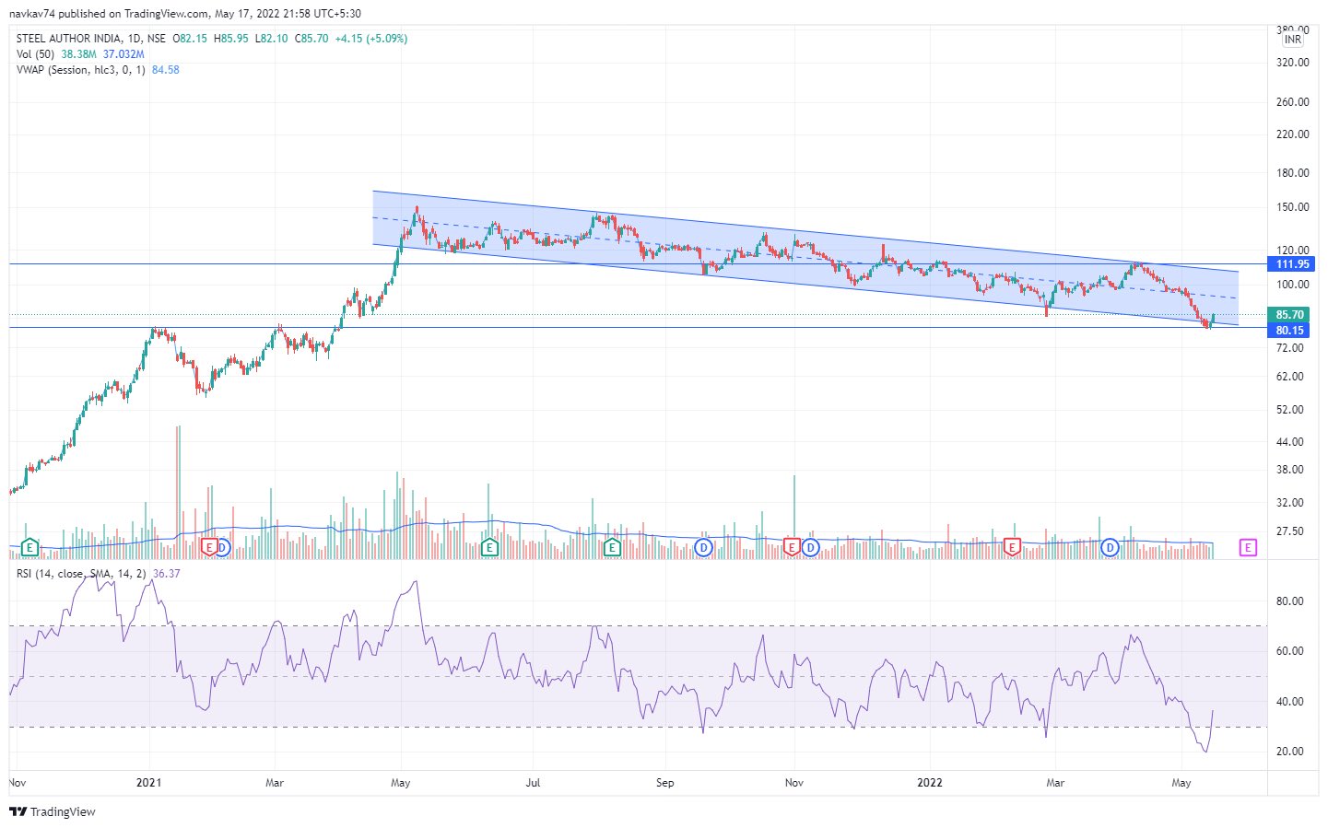
Task: Select the 111.95 horizontal line price label
Action: pos(1292,264)
